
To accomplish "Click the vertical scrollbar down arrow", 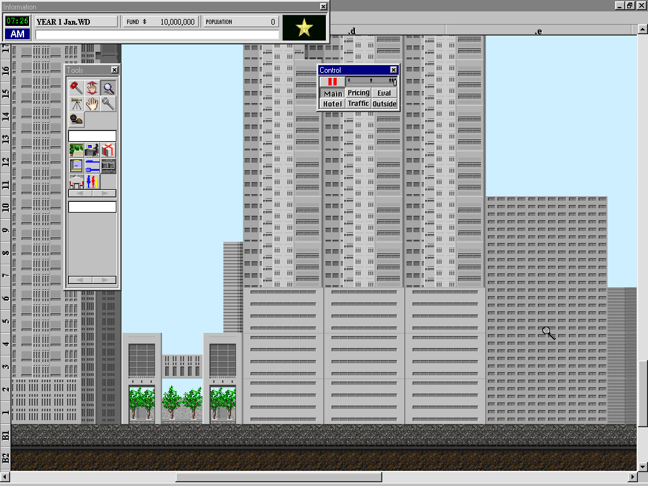I will coord(643,467).
